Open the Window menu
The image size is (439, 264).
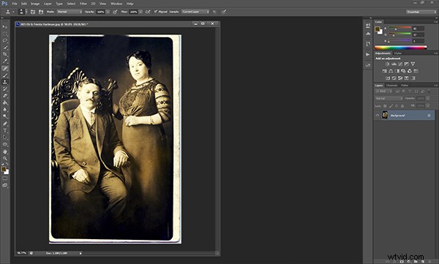tap(116, 4)
